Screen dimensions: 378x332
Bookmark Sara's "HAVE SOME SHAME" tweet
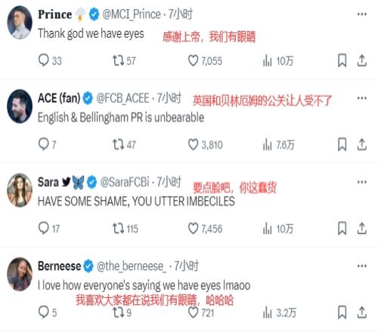coord(342,229)
